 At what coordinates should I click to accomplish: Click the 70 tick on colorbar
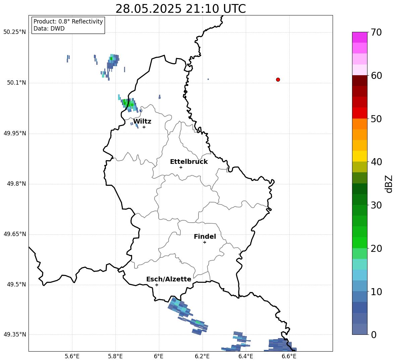[x=376, y=33]
